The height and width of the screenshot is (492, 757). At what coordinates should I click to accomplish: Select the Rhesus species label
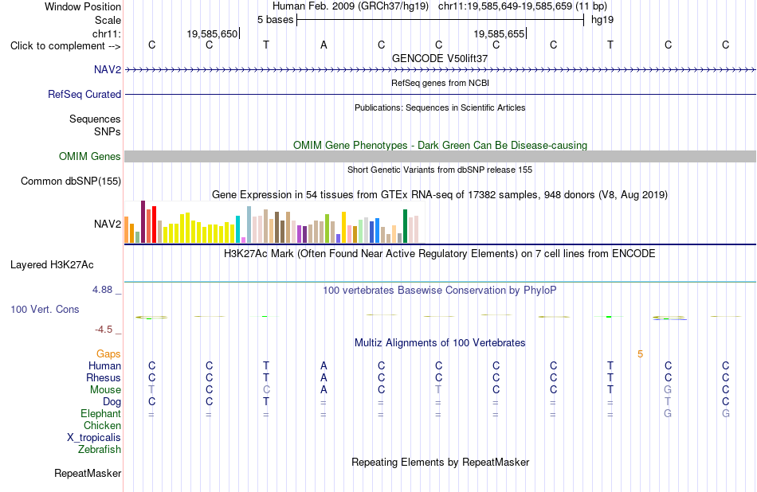[104, 377]
